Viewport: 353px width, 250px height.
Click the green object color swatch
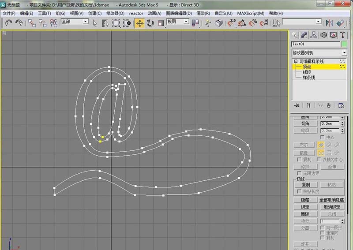point(344,44)
